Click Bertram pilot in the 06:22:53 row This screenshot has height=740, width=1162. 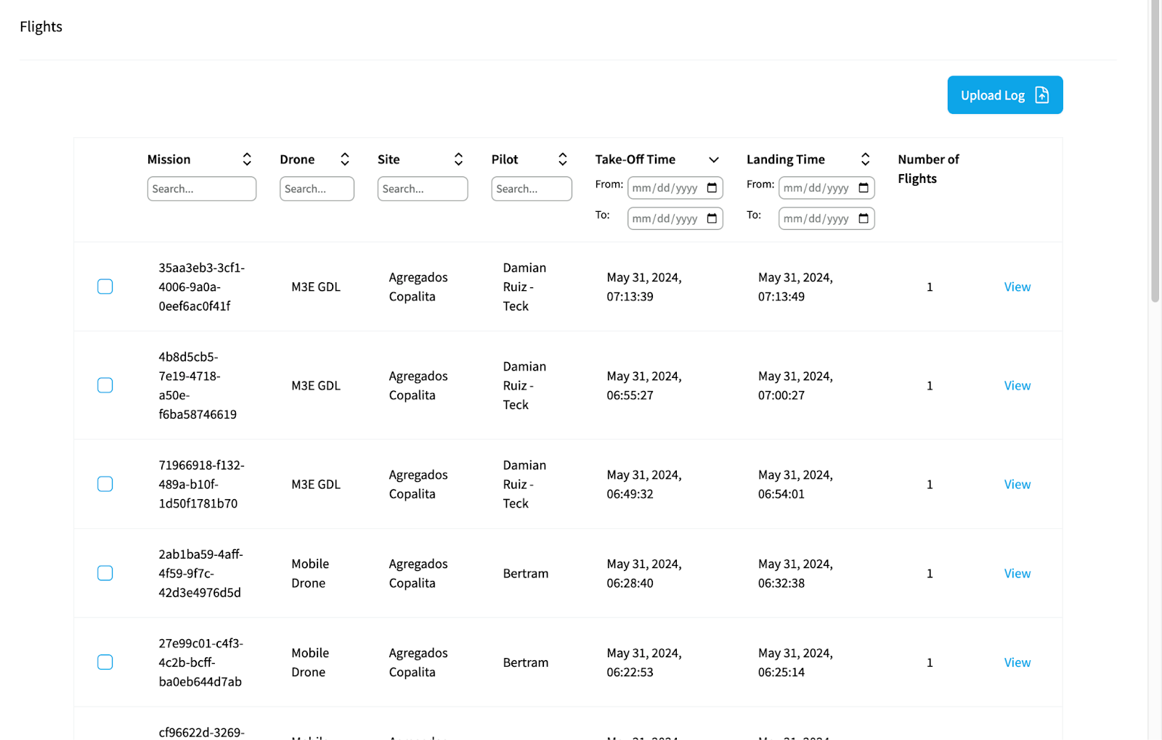[526, 662]
